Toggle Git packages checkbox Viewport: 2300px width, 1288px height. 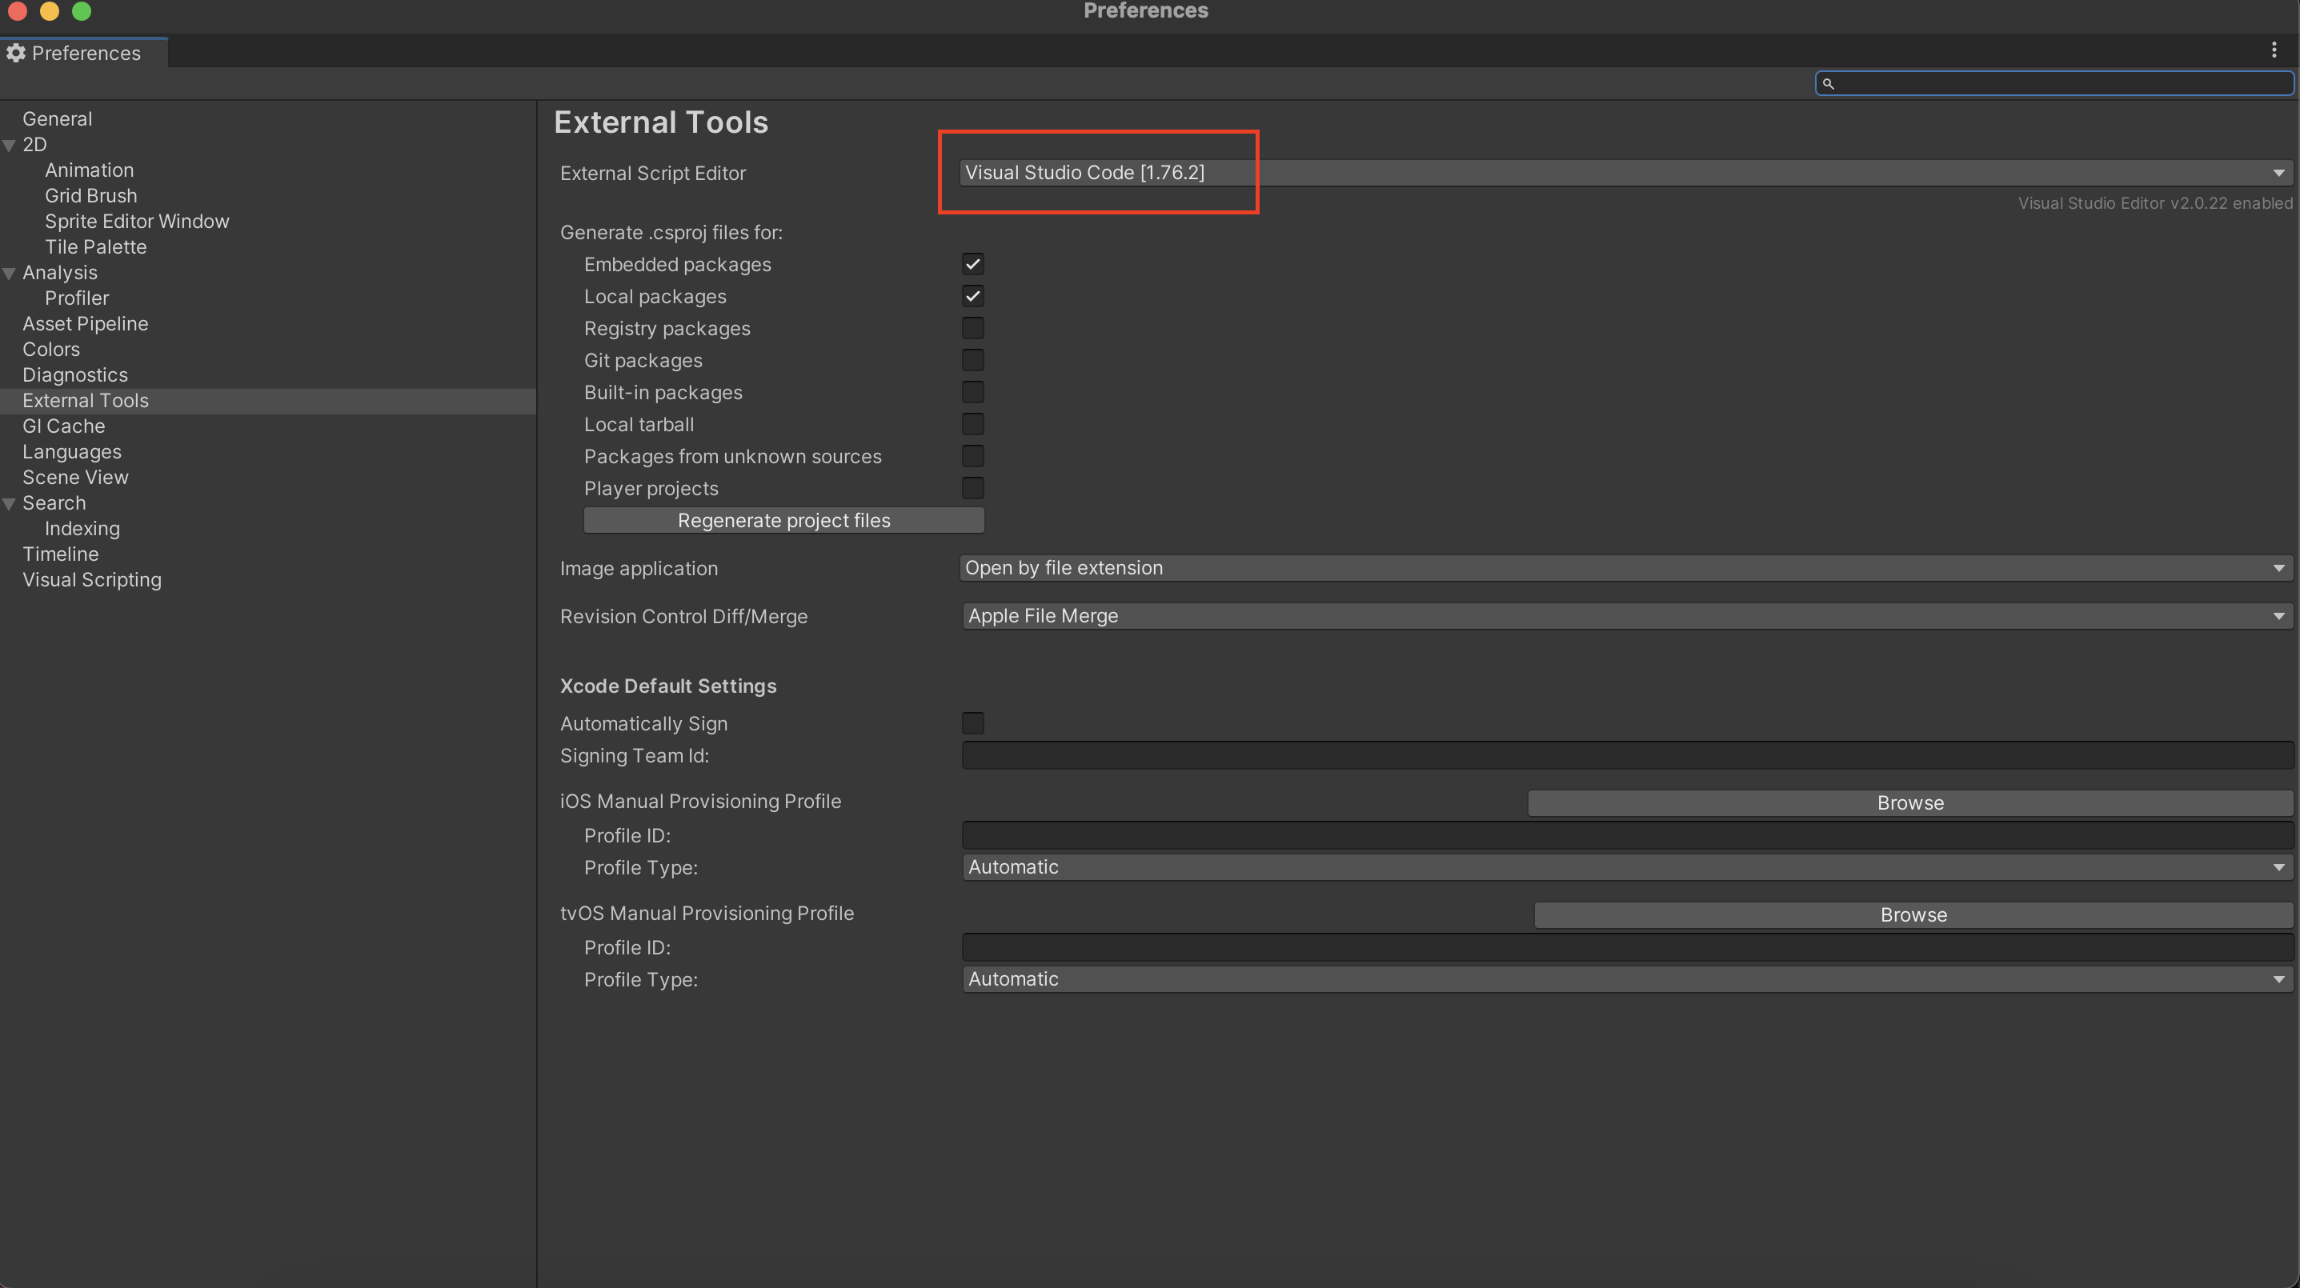972,361
